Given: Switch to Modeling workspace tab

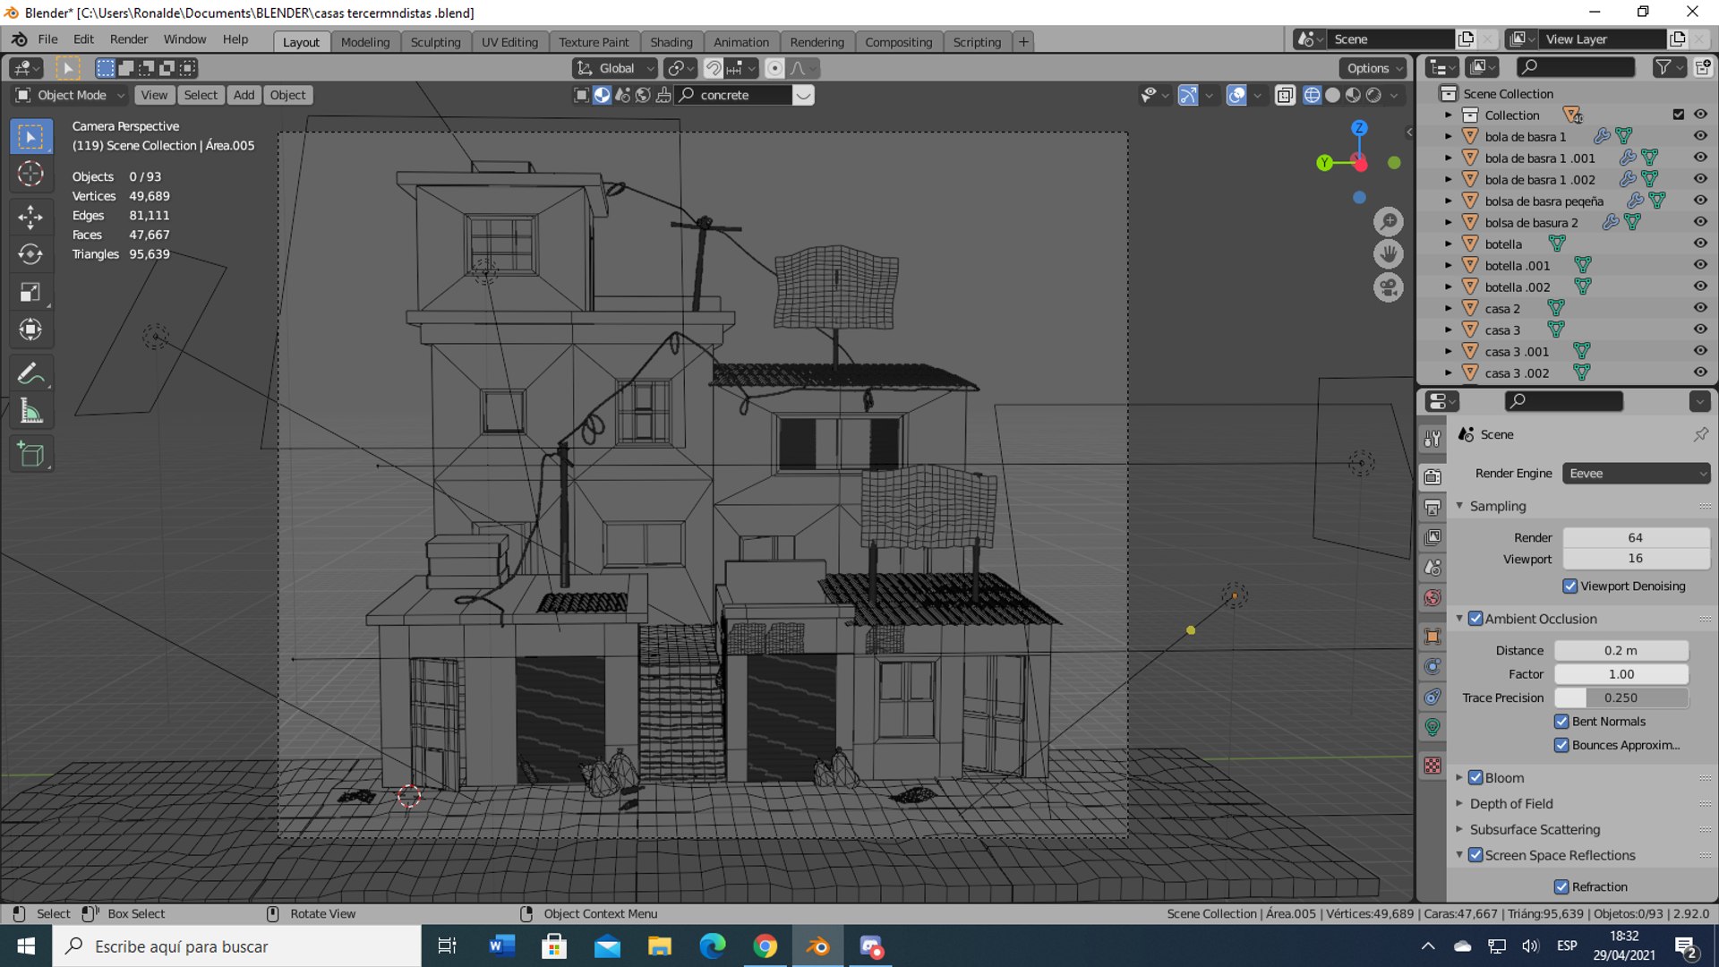Looking at the screenshot, I should [x=365, y=42].
